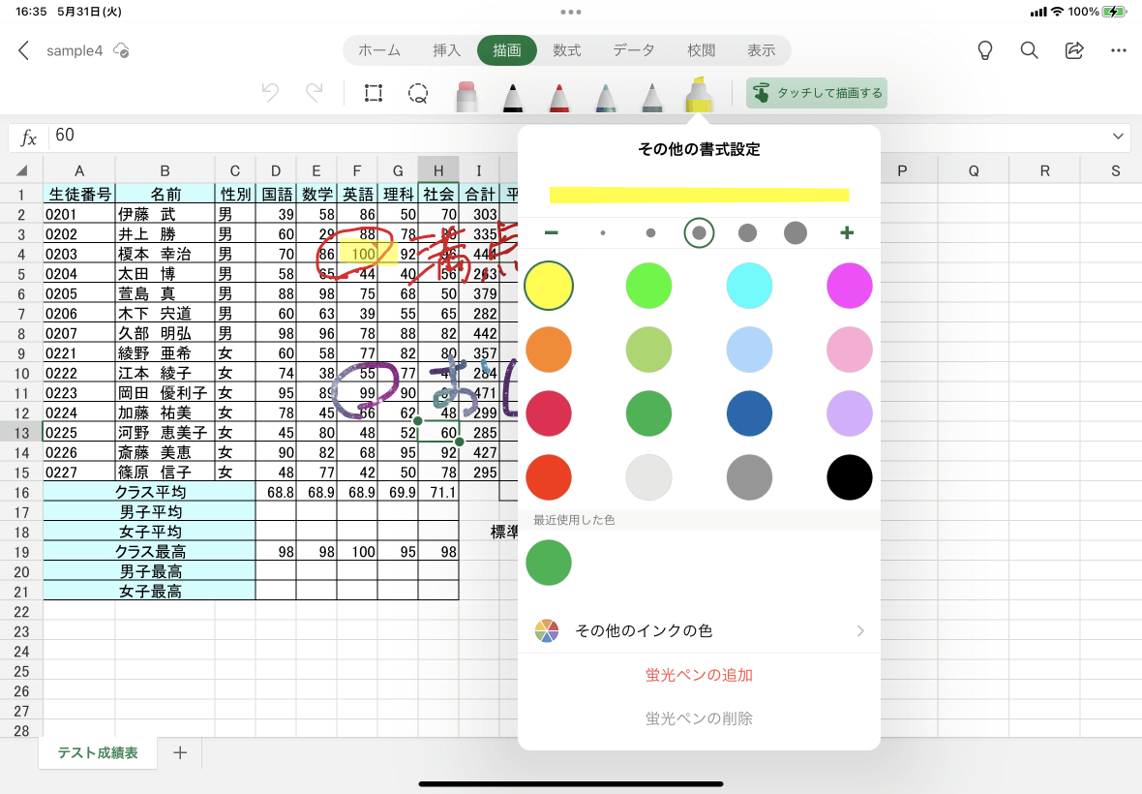The height and width of the screenshot is (794, 1142).
Task: Choose the second smallest thickness dot
Action: 650,233
